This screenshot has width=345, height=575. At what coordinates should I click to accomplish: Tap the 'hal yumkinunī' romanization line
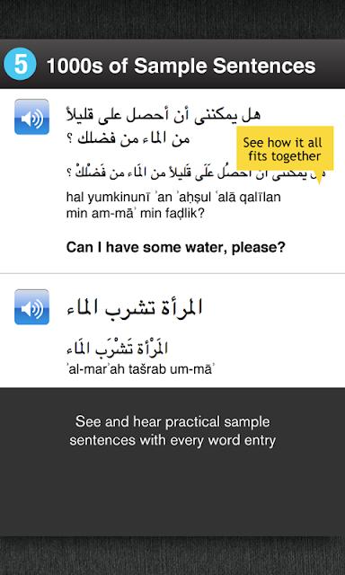173,198
